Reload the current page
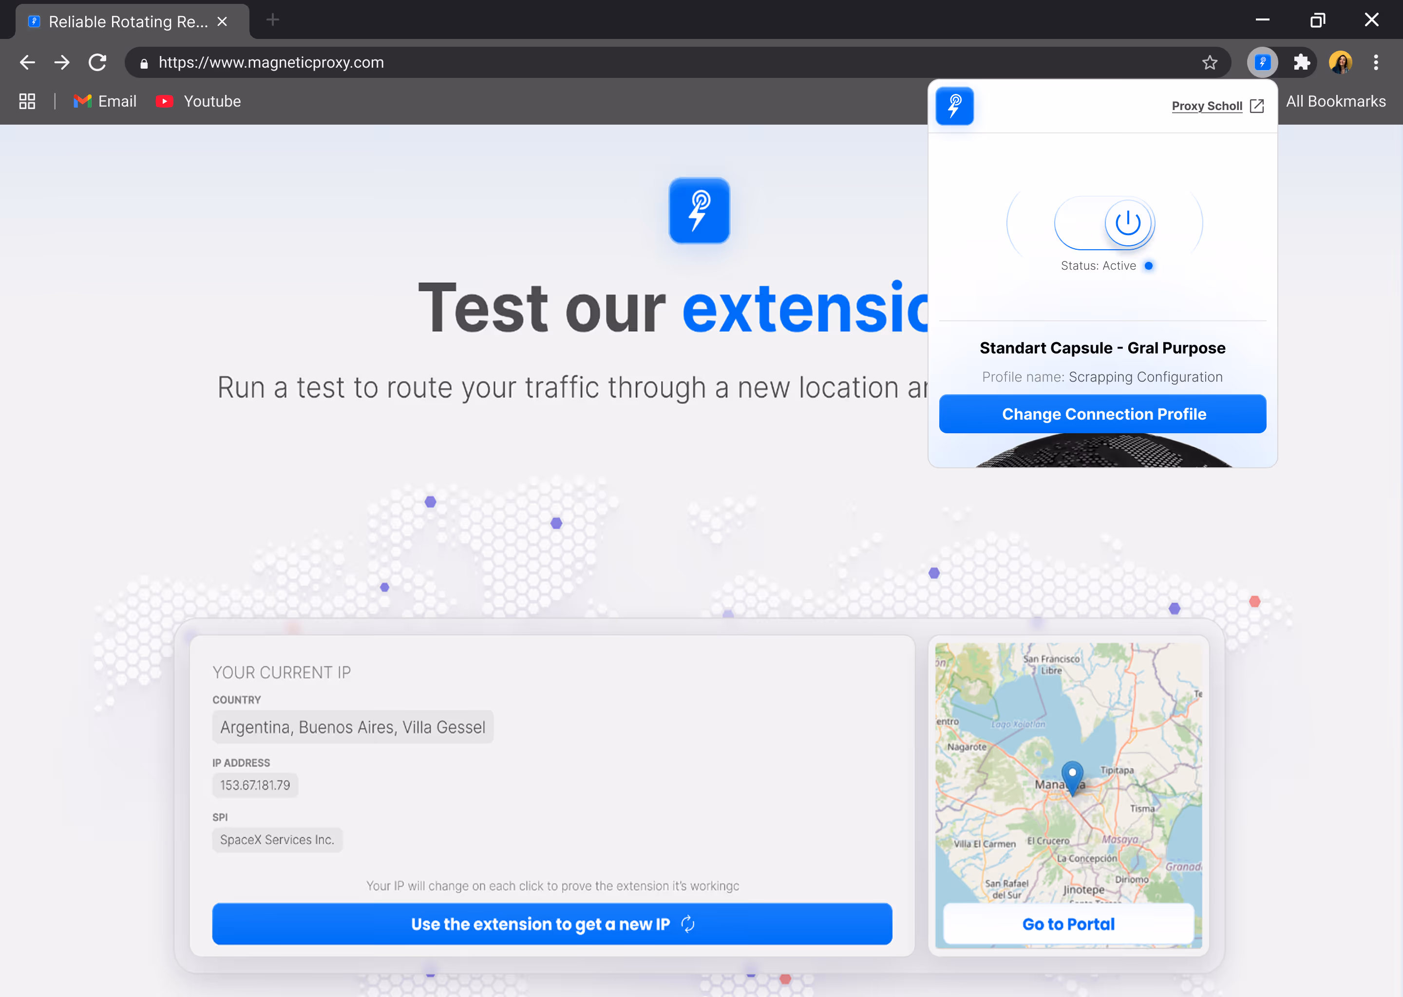This screenshot has height=997, width=1403. click(97, 62)
